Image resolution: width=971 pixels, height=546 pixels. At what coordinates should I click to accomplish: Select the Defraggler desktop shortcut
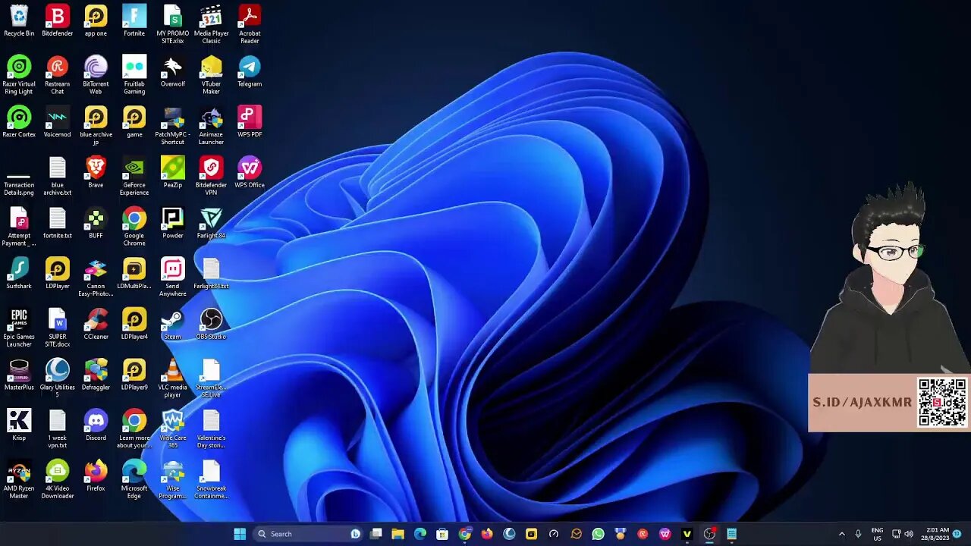click(96, 375)
